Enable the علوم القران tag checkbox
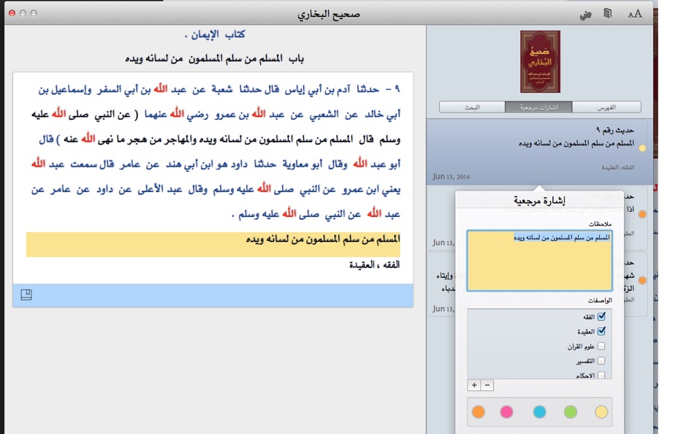 coord(601,346)
